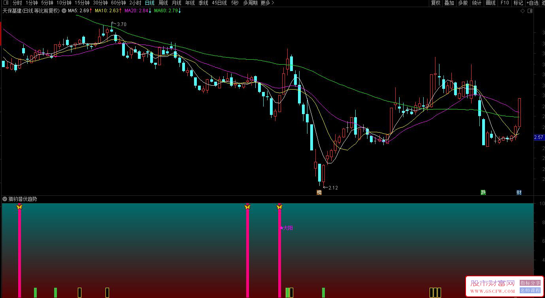This screenshot has width=545, height=298.
Task: Open the main chart indicator dropdown arrow
Action: pyautogui.click(x=64, y=11)
